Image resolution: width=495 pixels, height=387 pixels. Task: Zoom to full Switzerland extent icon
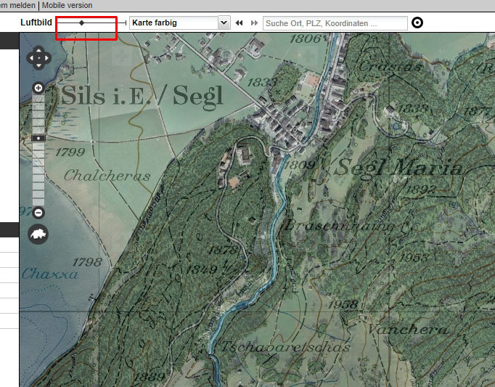point(38,234)
